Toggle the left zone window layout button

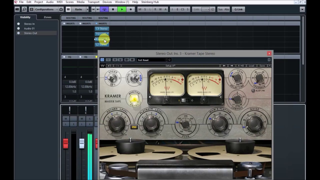click(x=17, y=9)
